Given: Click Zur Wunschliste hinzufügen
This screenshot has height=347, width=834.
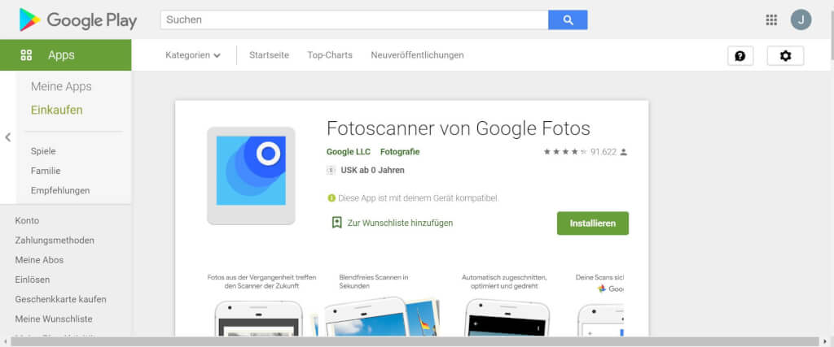Looking at the screenshot, I should pos(400,223).
